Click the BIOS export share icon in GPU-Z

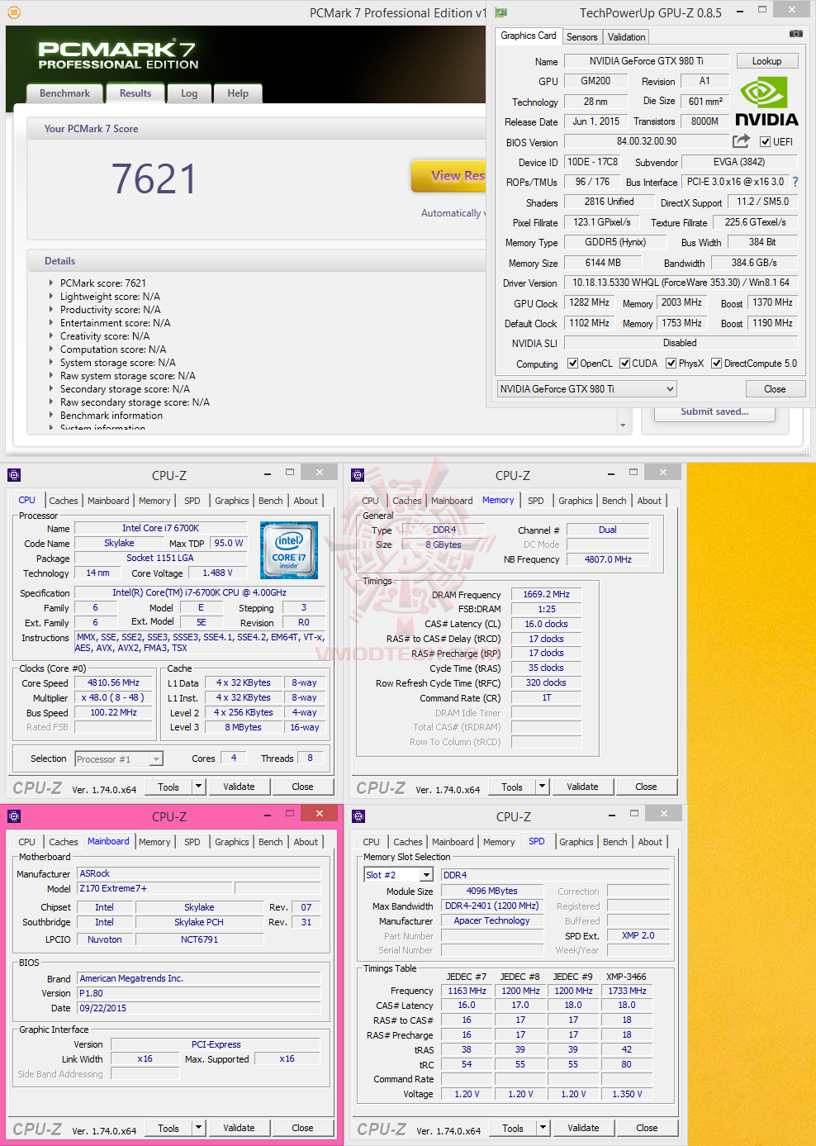(x=742, y=141)
